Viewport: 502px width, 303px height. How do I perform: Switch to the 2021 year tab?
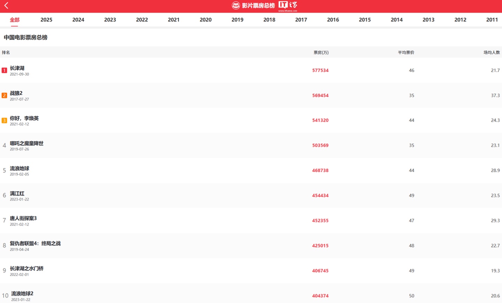pos(174,20)
